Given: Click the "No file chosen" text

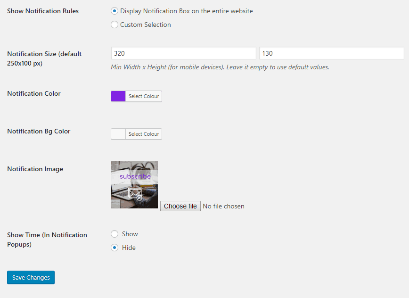Looking at the screenshot, I should 223,206.
